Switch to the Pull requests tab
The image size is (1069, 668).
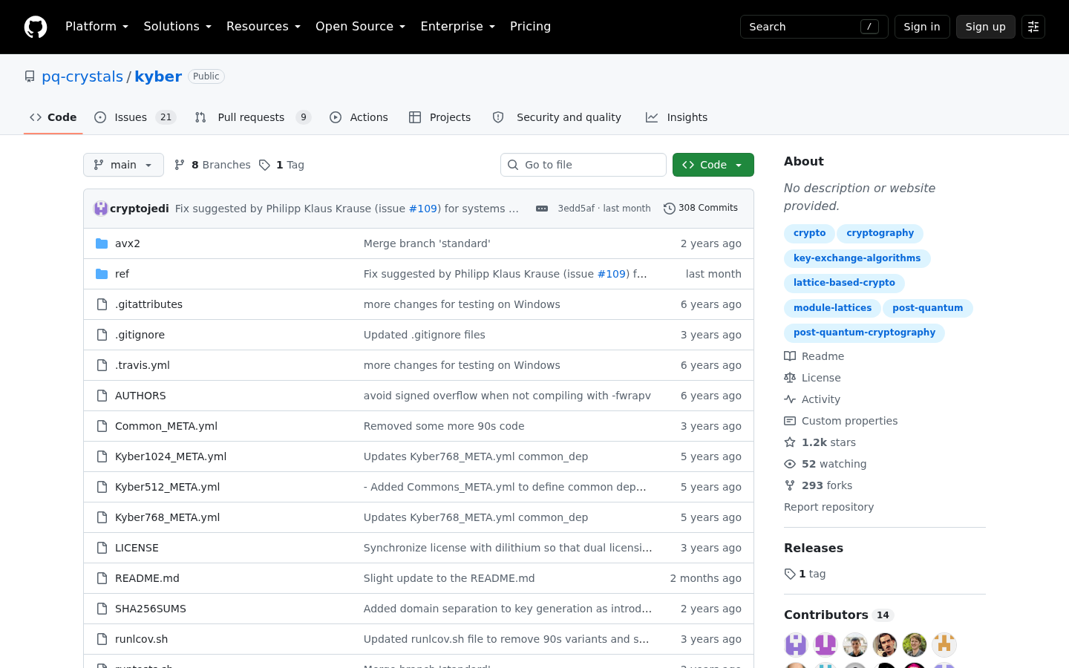click(252, 117)
